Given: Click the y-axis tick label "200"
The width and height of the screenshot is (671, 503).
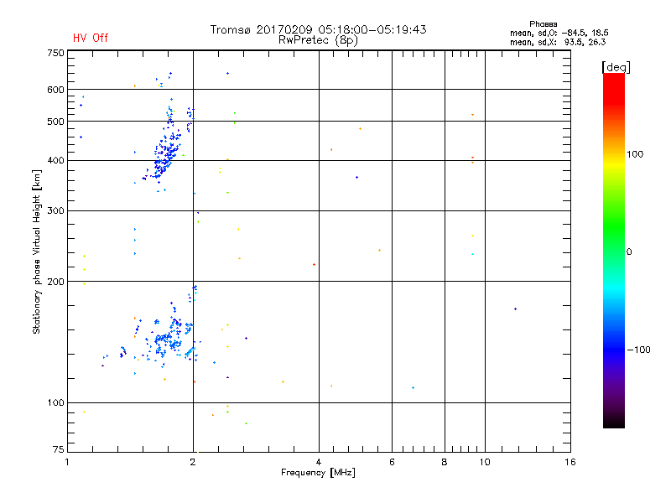Looking at the screenshot, I should [56, 282].
